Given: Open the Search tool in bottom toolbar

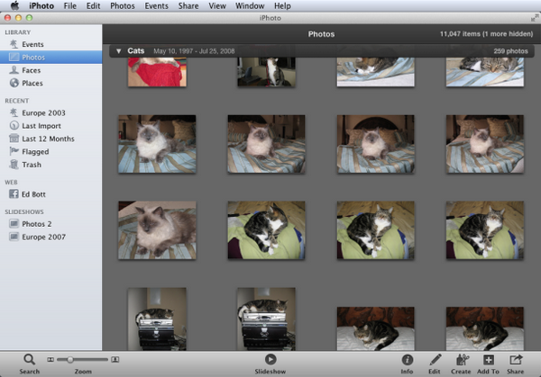Looking at the screenshot, I should click(x=30, y=361).
